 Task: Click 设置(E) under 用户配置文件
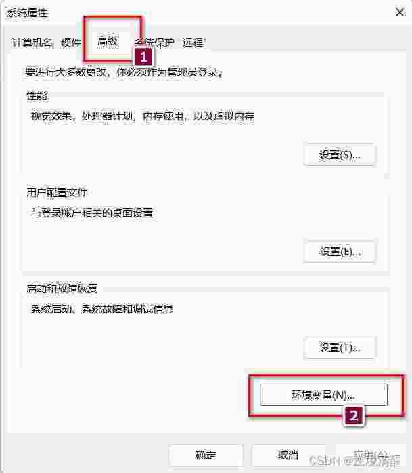340,252
